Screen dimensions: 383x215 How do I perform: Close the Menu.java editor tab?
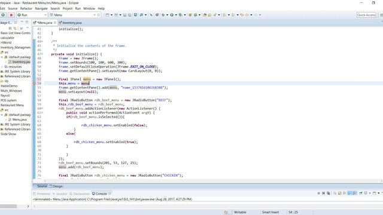point(55,23)
